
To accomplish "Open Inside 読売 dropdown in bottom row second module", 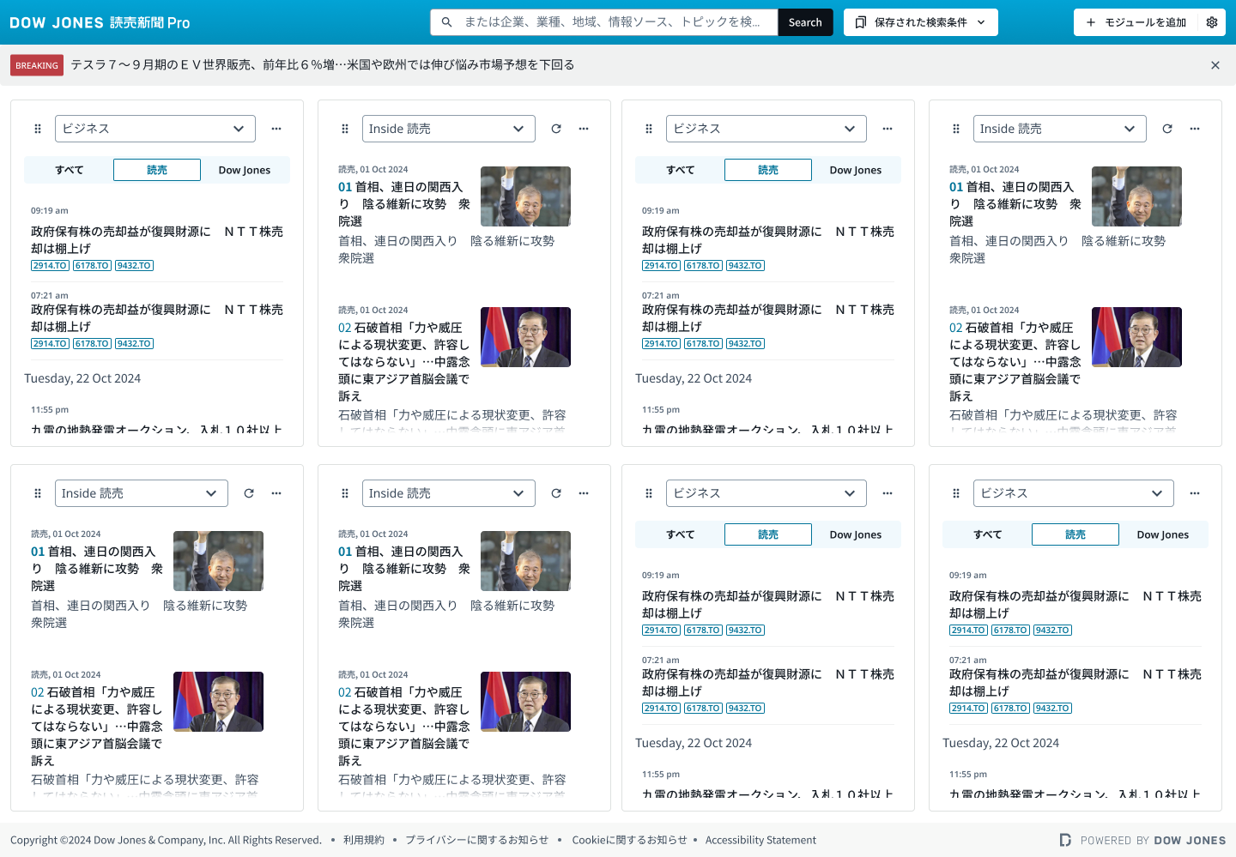I will (449, 493).
